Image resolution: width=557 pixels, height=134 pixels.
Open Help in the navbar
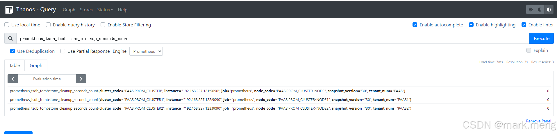tap(123, 10)
